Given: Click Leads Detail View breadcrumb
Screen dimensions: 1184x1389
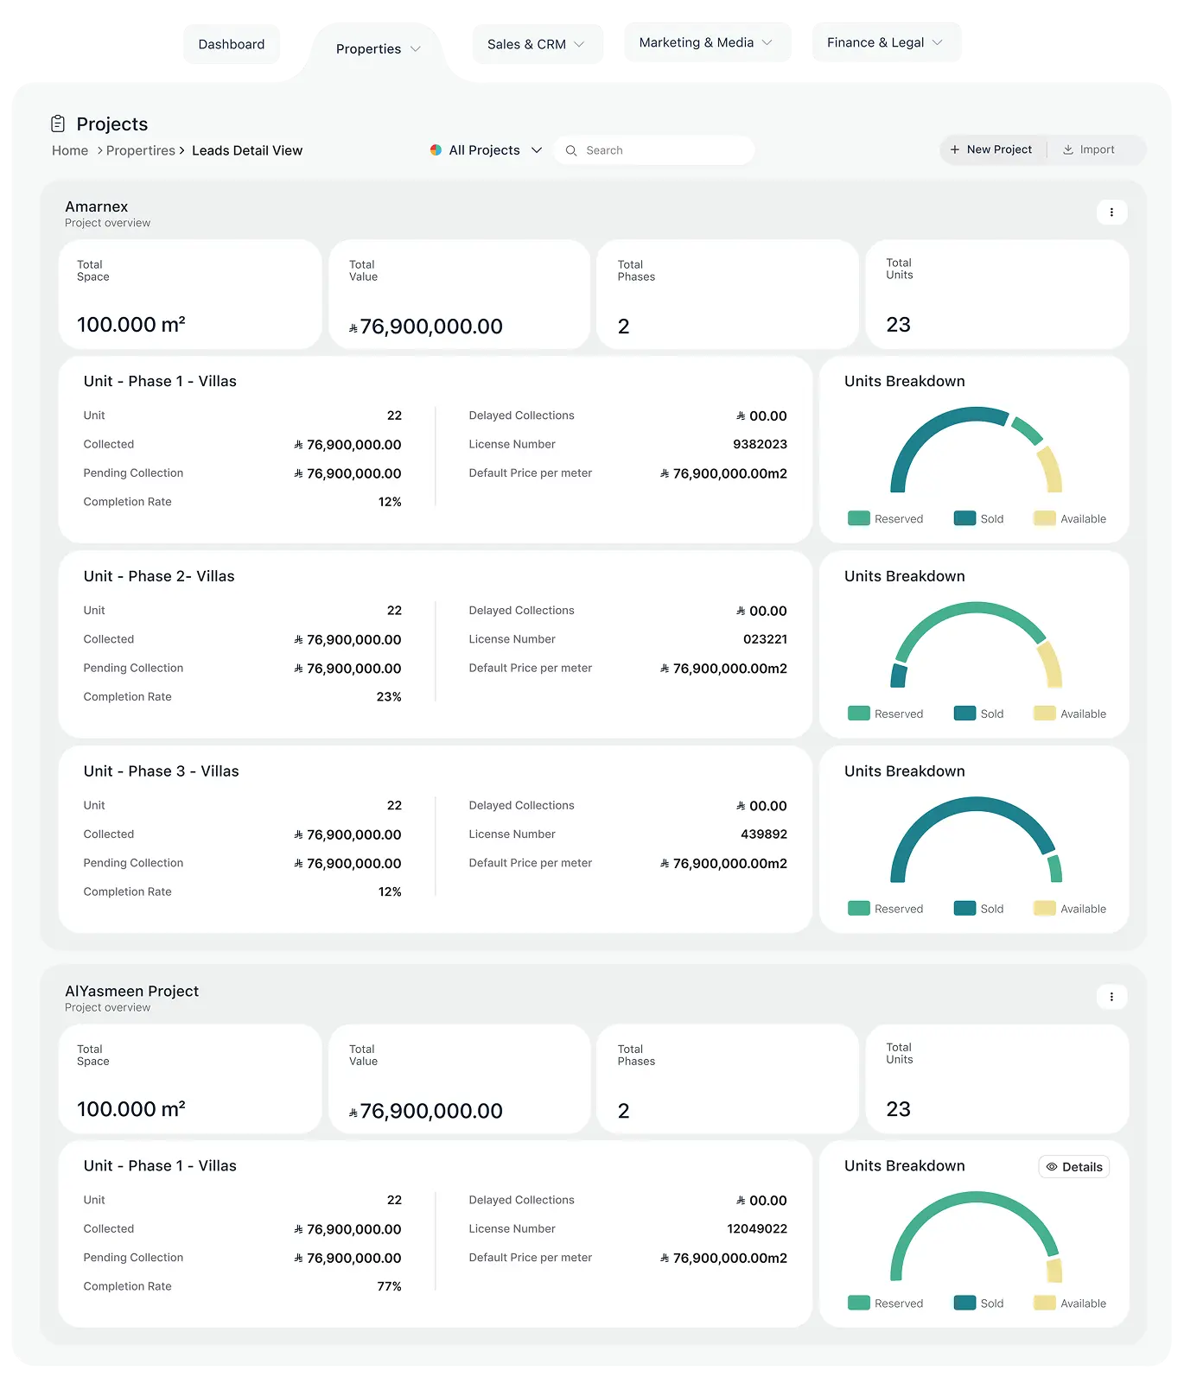Looking at the screenshot, I should [x=247, y=150].
